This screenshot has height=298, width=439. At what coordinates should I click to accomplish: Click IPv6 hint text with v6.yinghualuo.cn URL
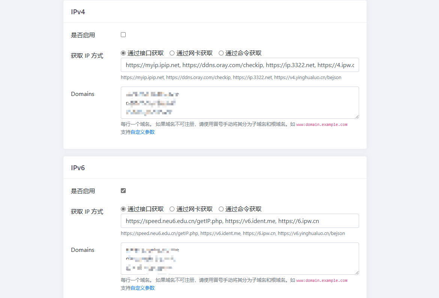coord(233,234)
